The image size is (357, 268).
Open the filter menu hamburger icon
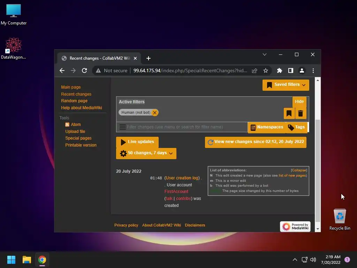click(x=122, y=127)
